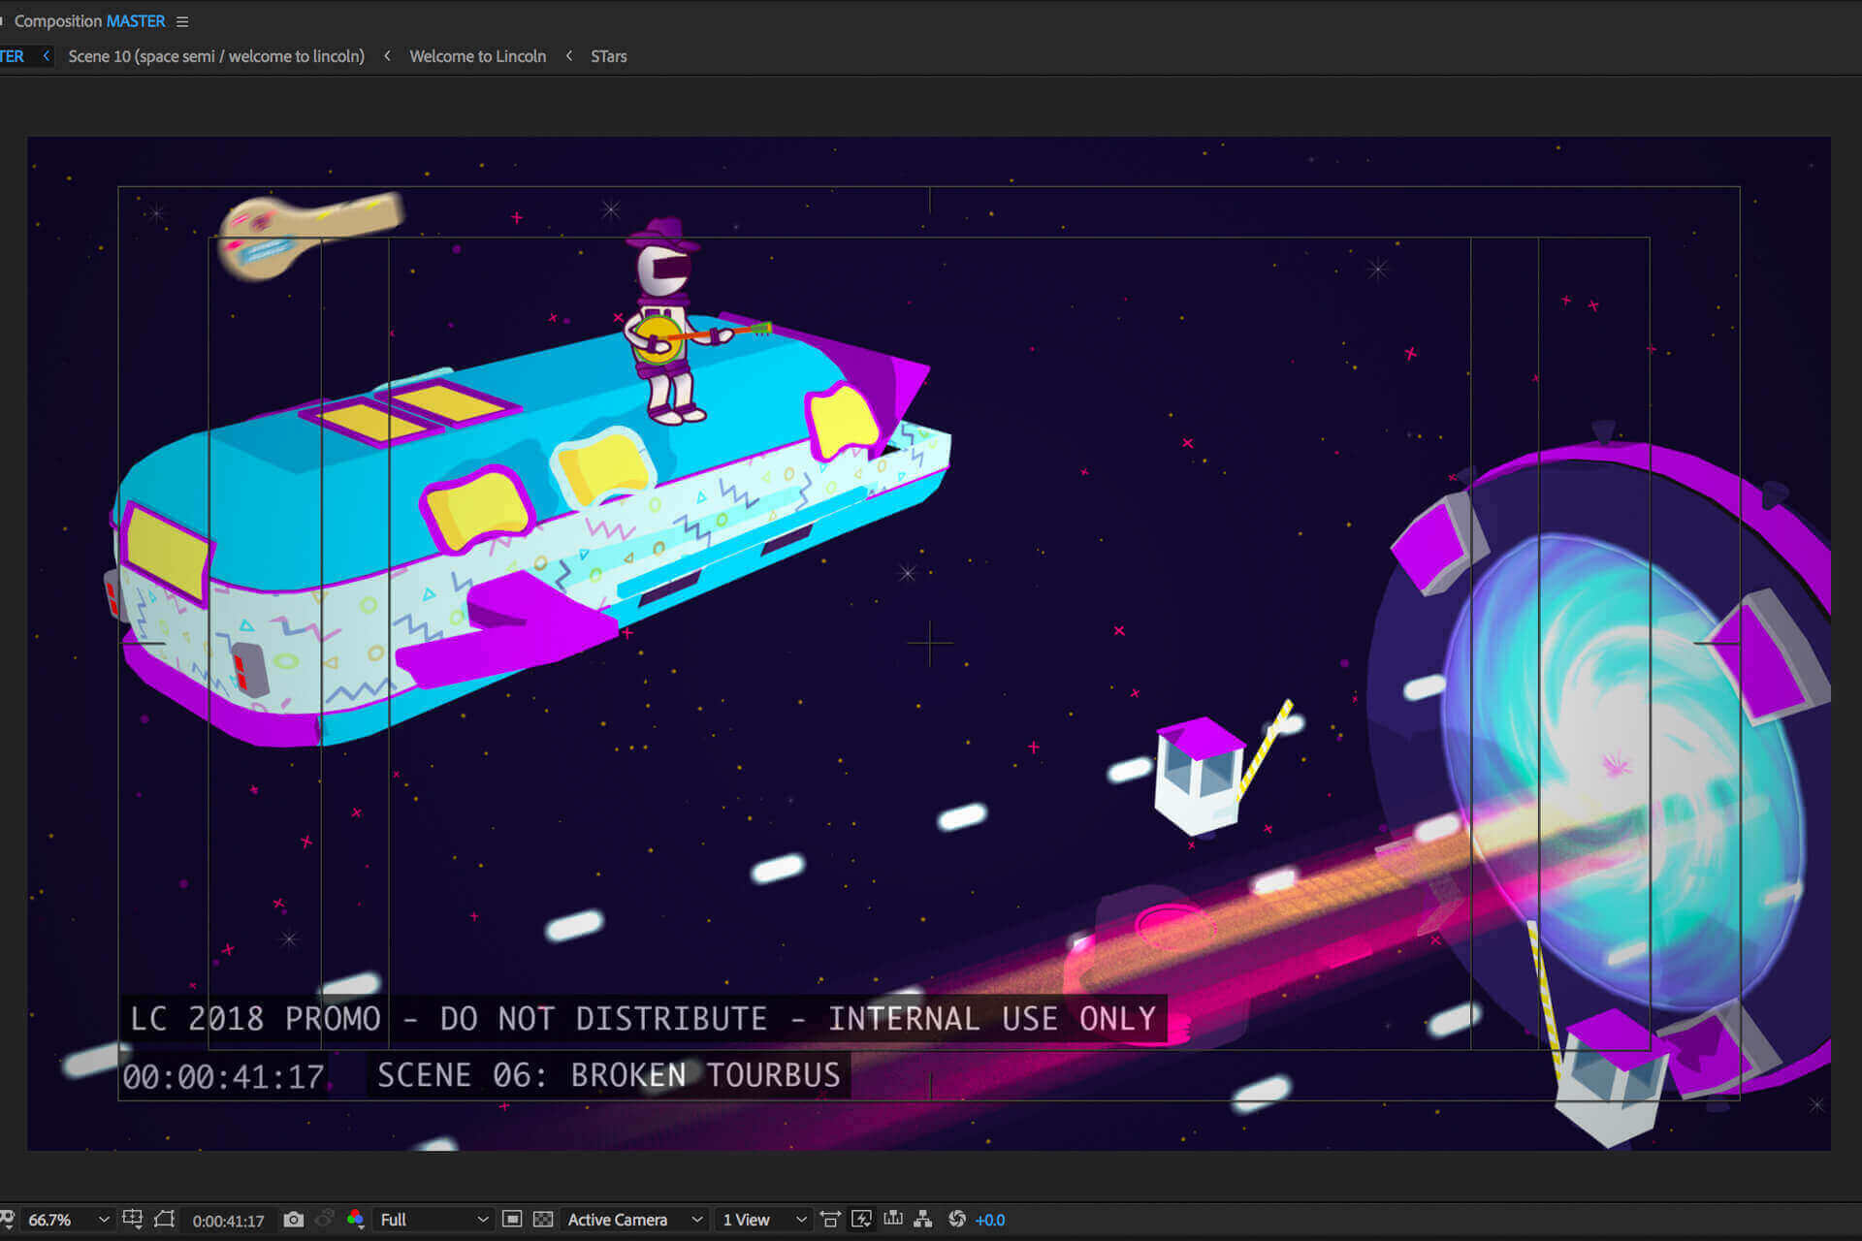This screenshot has height=1241, width=1862.
Task: Toggle Fast Previews options
Action: click(861, 1219)
